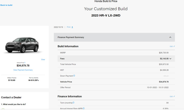The height and width of the screenshot is (110, 184).
Task: Open the Vehicle Price info icon
Action: (25, 63)
